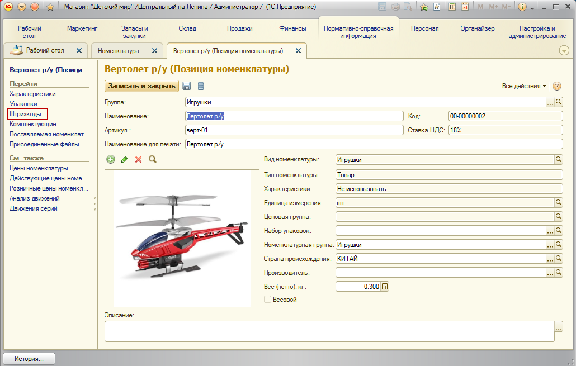
Task: Click into the Описание text area
Action: coord(329,331)
